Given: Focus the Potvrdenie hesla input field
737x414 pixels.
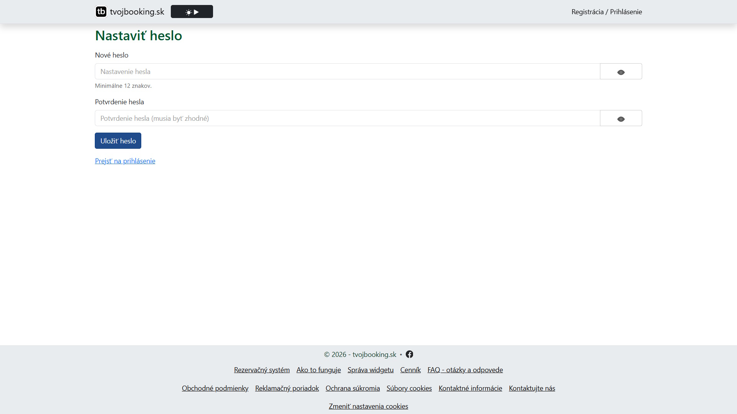Looking at the screenshot, I should (347, 118).
